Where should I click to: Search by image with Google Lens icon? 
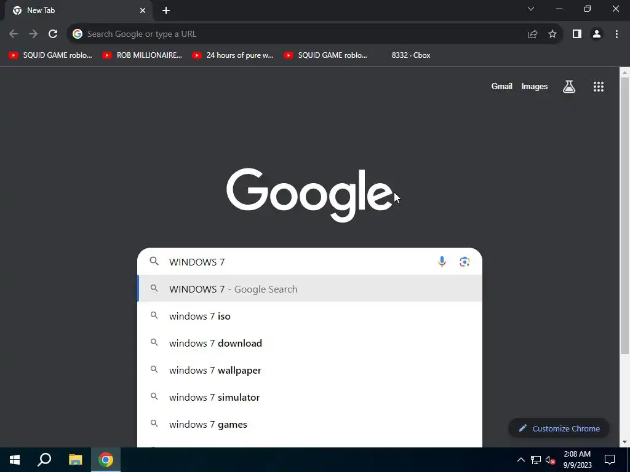(x=465, y=262)
